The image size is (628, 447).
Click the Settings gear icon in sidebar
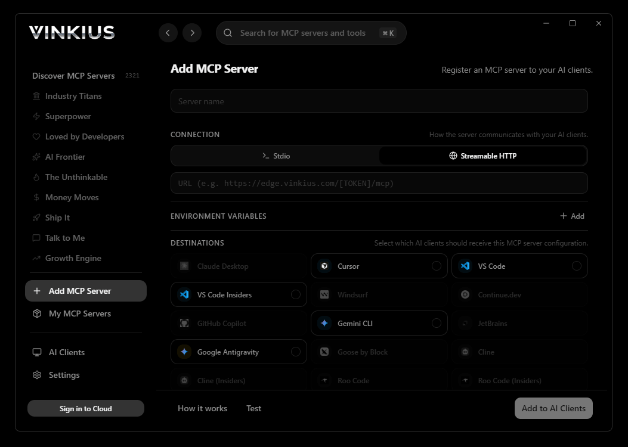click(x=37, y=375)
